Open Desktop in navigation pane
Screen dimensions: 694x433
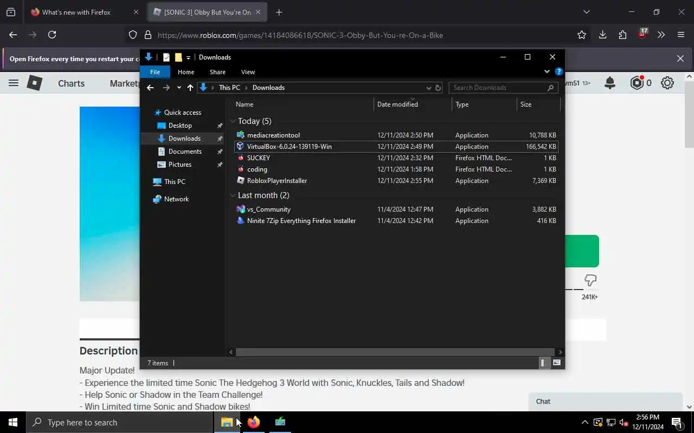tap(180, 126)
